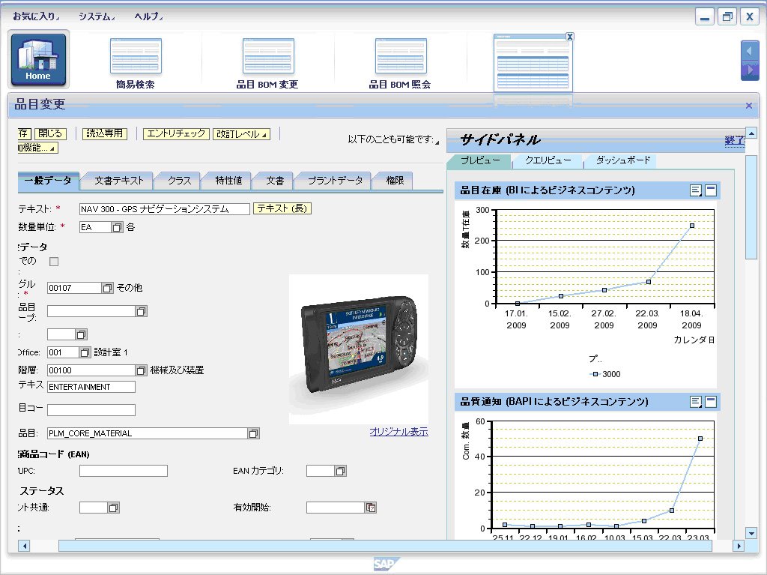The image size is (767, 575).
Task: Switch to the 権限 tab
Action: [394, 181]
